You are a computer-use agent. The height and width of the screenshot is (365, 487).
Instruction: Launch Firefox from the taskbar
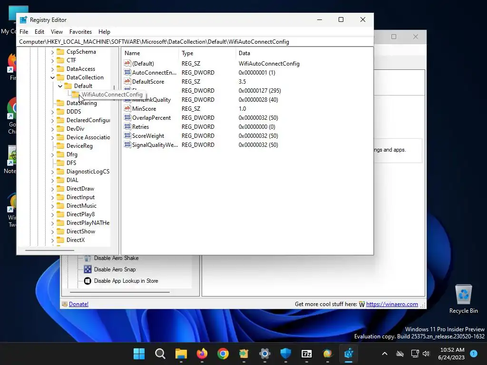(x=202, y=354)
